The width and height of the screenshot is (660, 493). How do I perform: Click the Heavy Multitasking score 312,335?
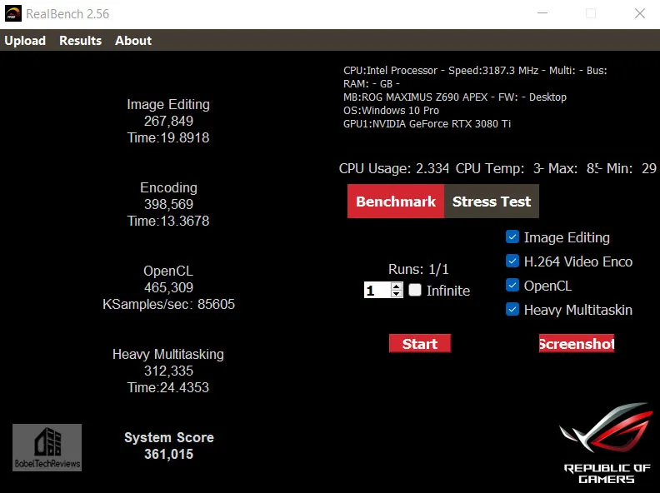pos(169,371)
